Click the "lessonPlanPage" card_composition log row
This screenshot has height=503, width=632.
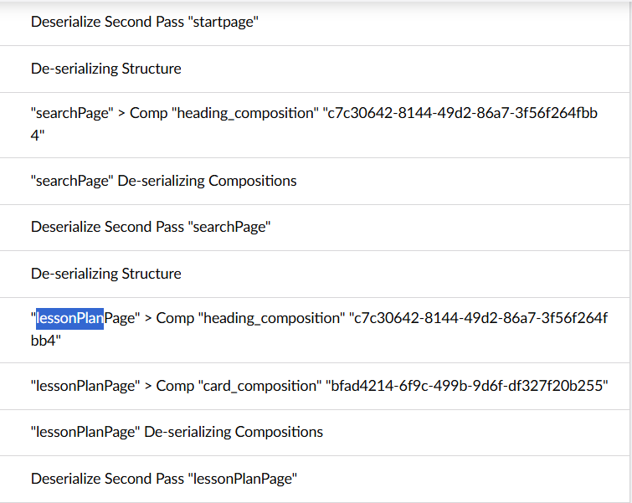point(319,386)
